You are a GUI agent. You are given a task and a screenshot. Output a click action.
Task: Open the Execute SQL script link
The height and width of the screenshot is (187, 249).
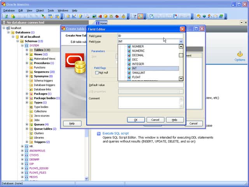click(x=116, y=133)
